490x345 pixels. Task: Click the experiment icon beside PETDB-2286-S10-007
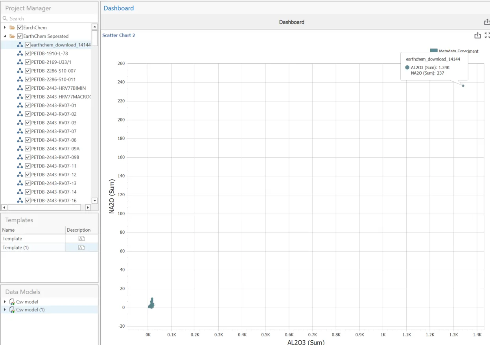point(20,71)
